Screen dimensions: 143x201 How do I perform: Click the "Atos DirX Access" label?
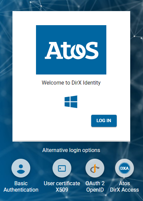[124, 187]
